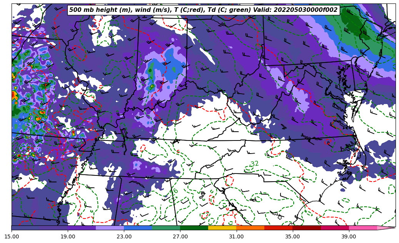This screenshot has width=399, height=243.
Task: Click the red contour label -12
Action: point(52,204)
